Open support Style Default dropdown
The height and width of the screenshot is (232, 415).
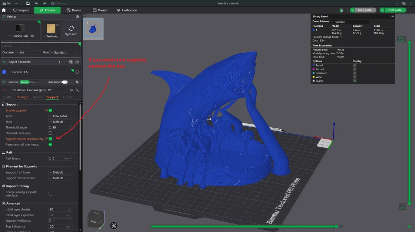[x=60, y=122]
